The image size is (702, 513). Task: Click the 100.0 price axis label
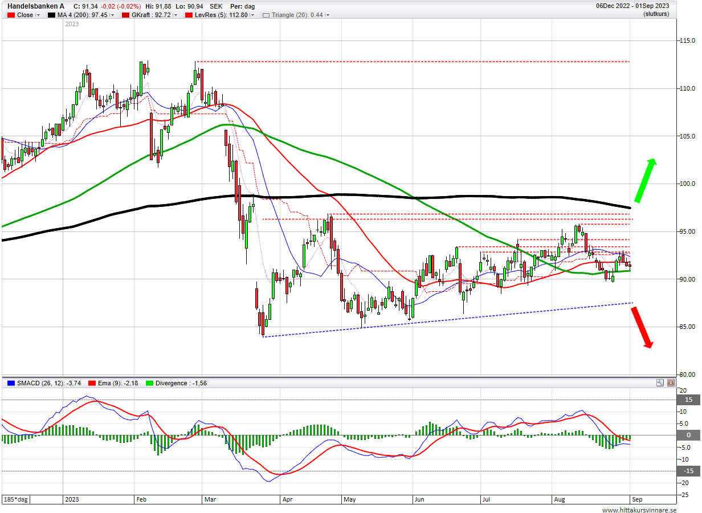687,184
